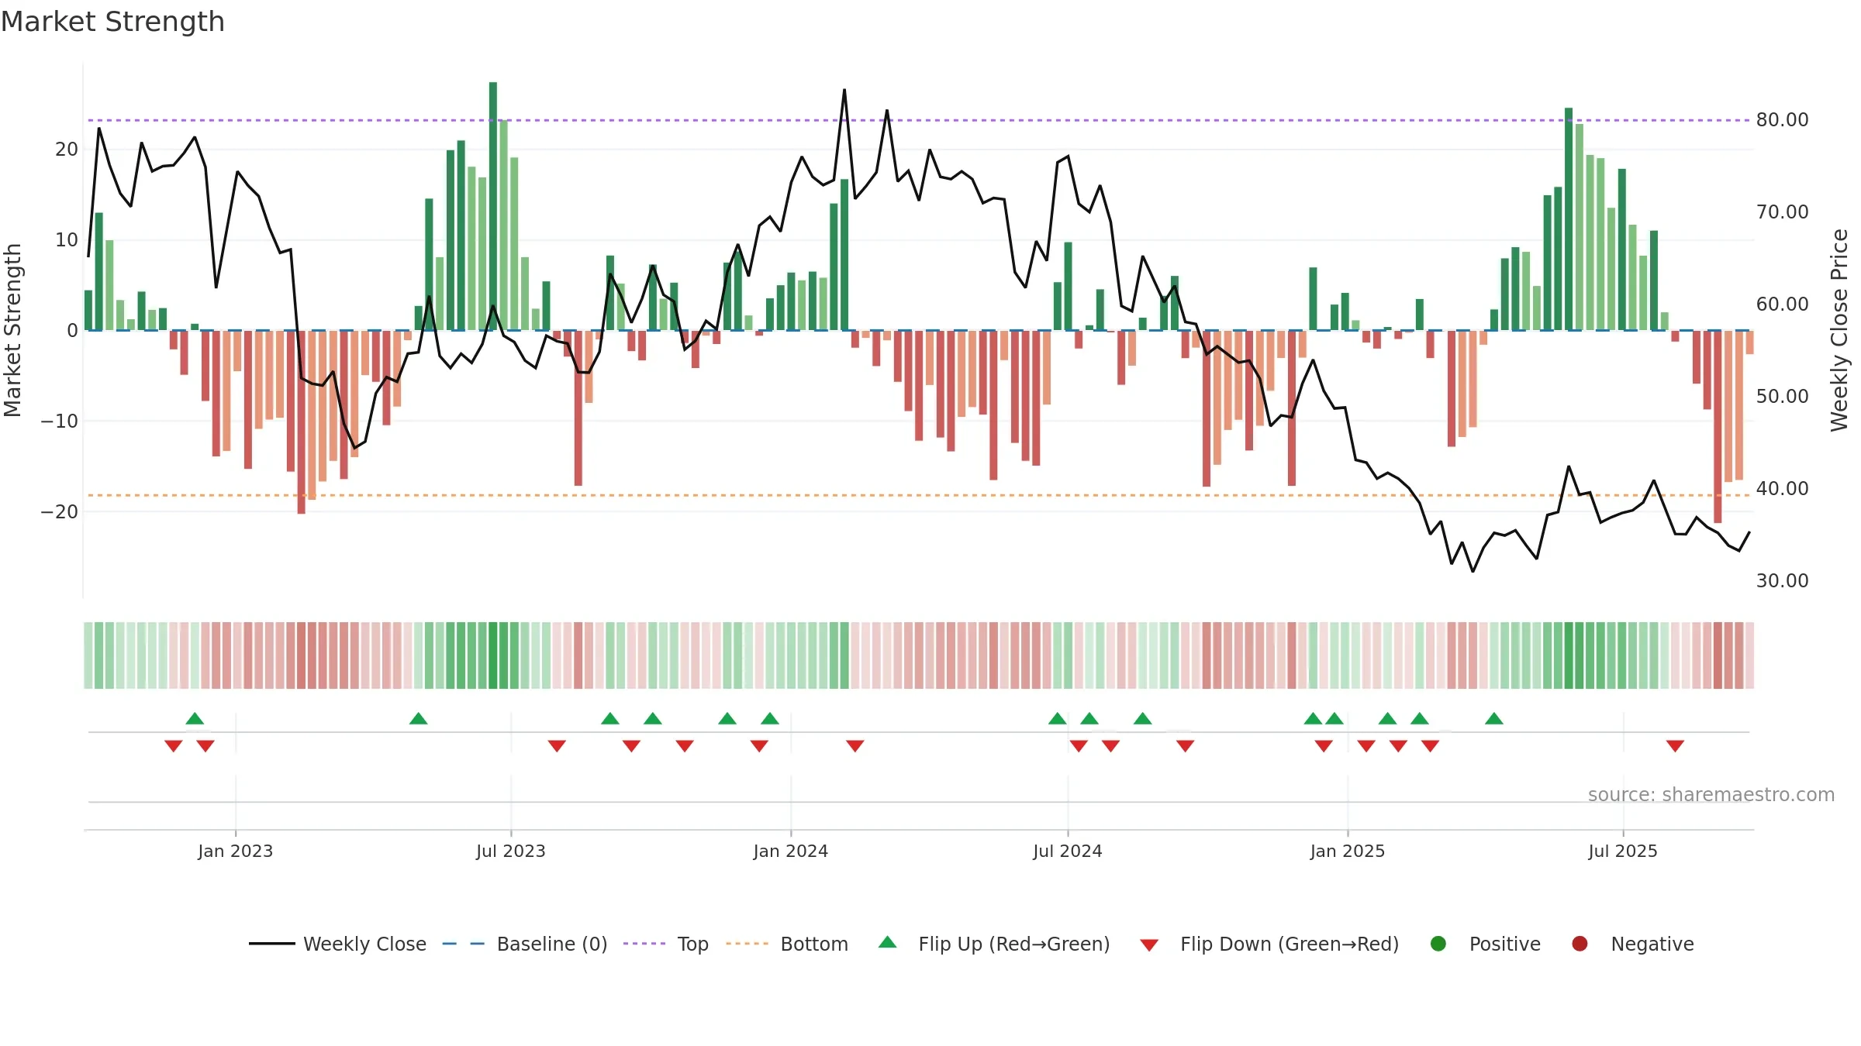Click the purple dotted Top line sample in legend

(x=644, y=944)
